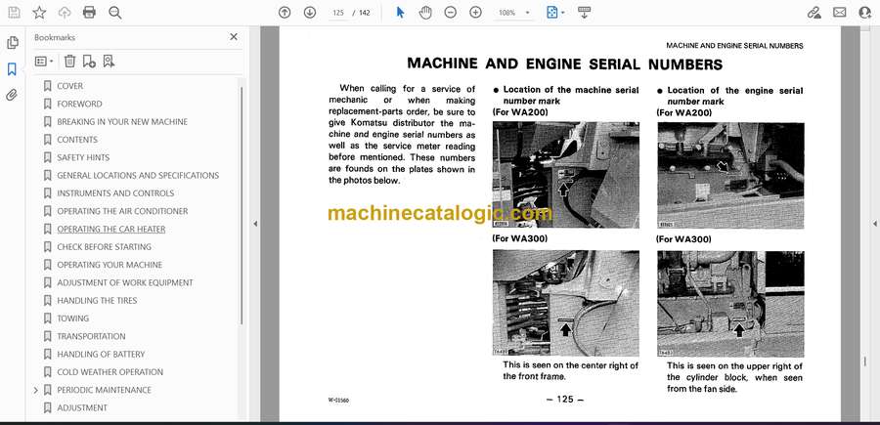The height and width of the screenshot is (425, 880).
Task: Share a link to this file
Action: 814,13
